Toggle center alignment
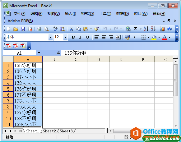Screen dimensions: 181x142 [104, 37]
